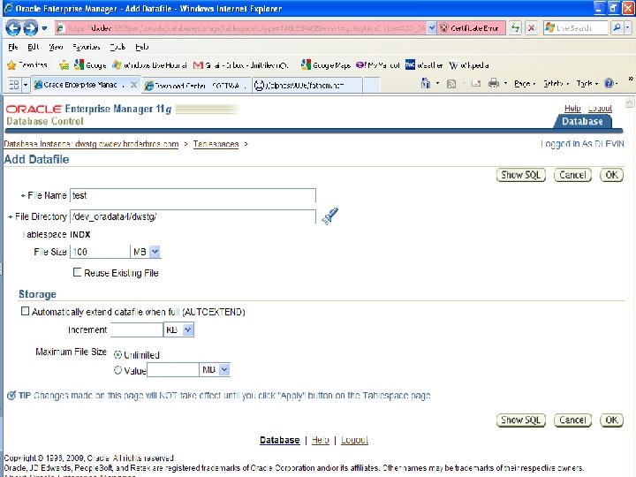Click the Print icon in command bar

tap(494, 84)
